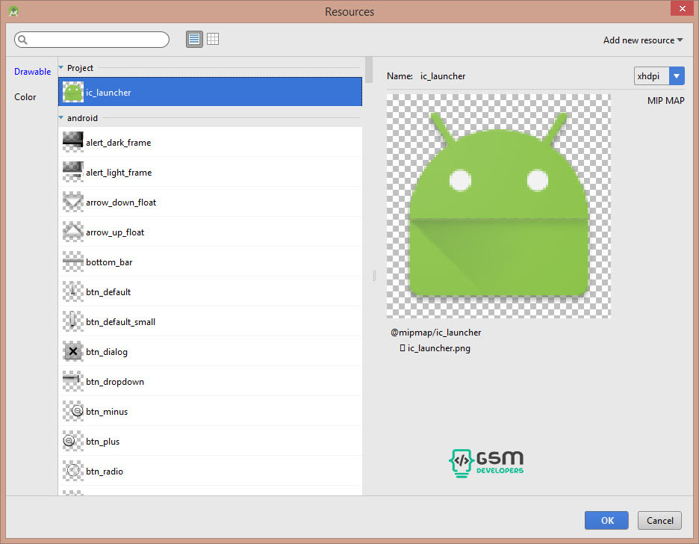Image resolution: width=699 pixels, height=544 pixels.
Task: Click the panel splitter handle
Action: click(x=374, y=276)
